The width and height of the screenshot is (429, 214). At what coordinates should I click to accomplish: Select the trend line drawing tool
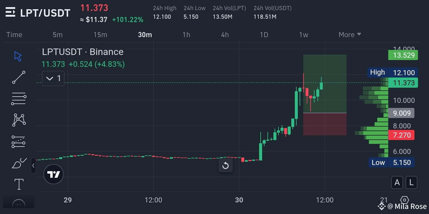coord(18,78)
